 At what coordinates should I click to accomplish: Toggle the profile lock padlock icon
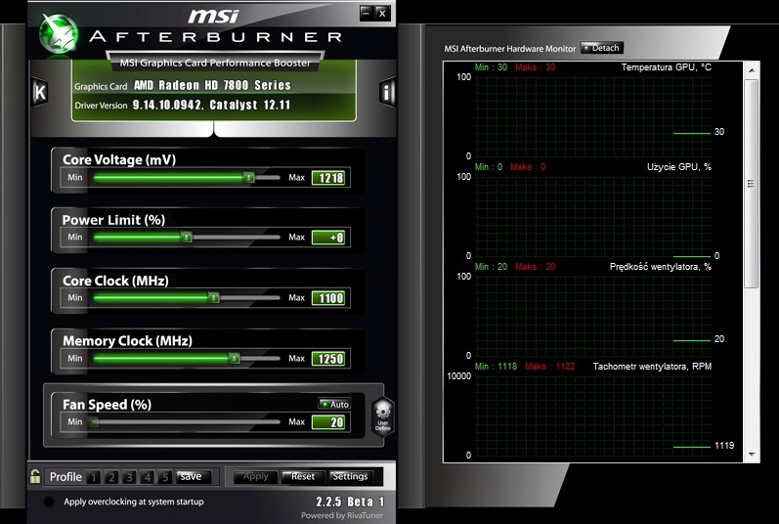click(x=35, y=476)
